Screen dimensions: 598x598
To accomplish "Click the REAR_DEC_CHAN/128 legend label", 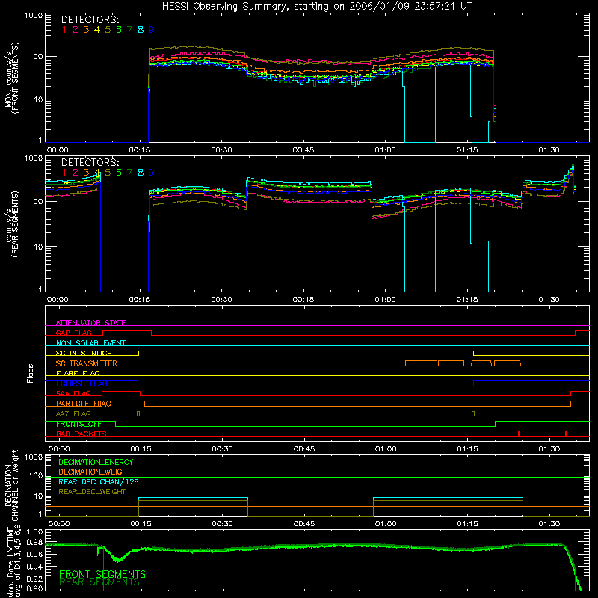I will [99, 481].
